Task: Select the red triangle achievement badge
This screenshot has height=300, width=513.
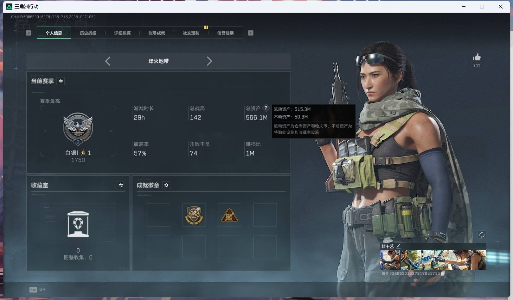Action: coord(229,215)
